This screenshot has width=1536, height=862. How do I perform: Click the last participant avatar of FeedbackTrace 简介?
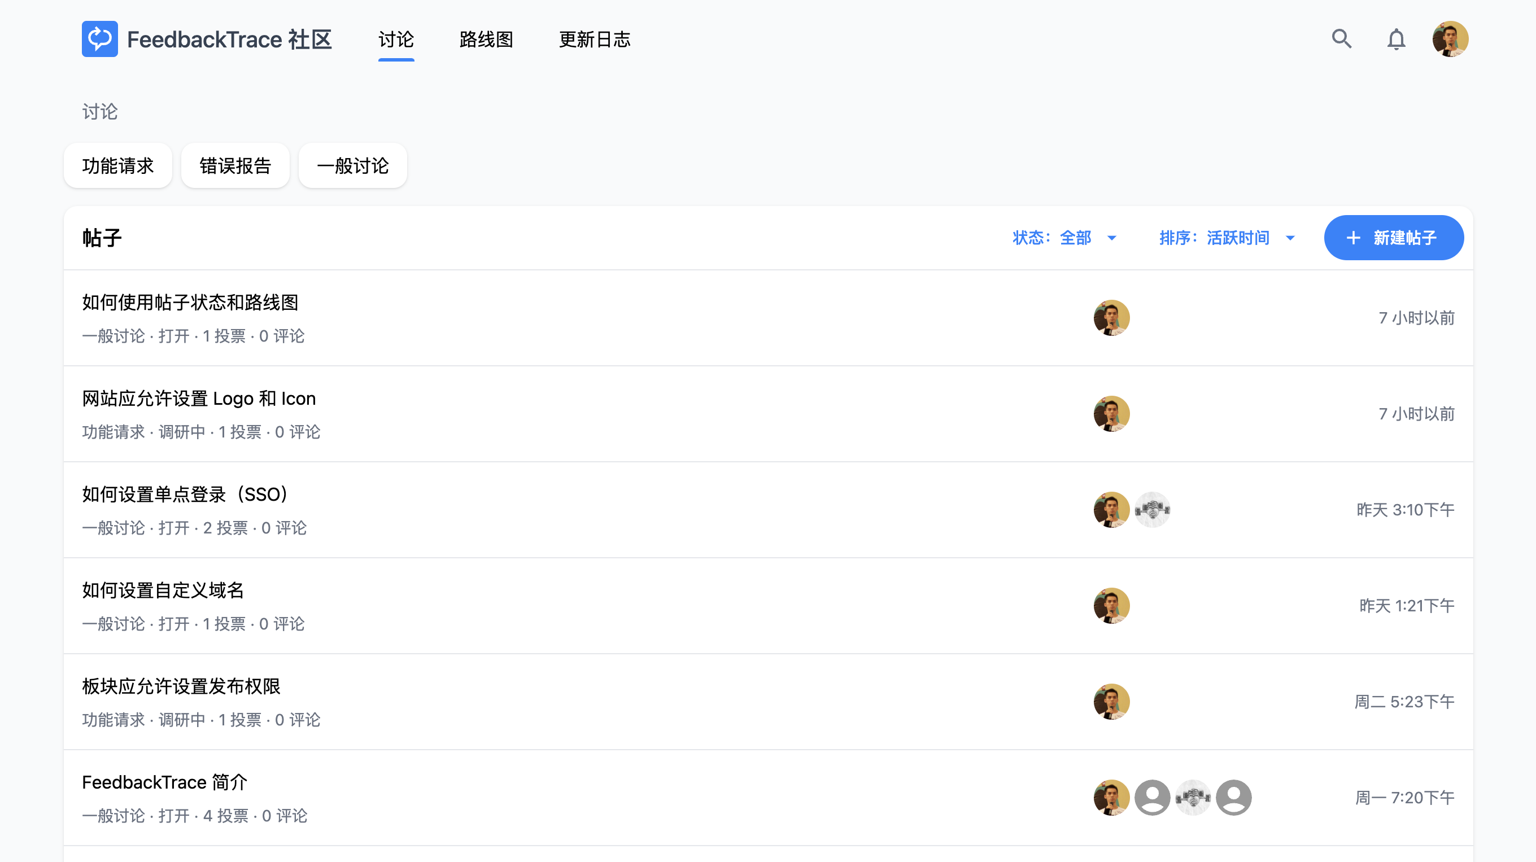[1233, 797]
